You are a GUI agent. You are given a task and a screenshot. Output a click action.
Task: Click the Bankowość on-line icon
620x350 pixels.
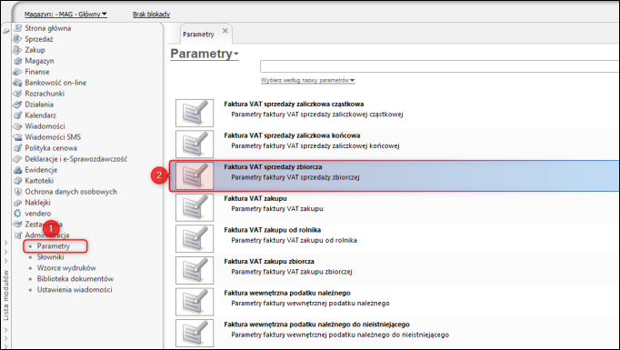point(17,83)
